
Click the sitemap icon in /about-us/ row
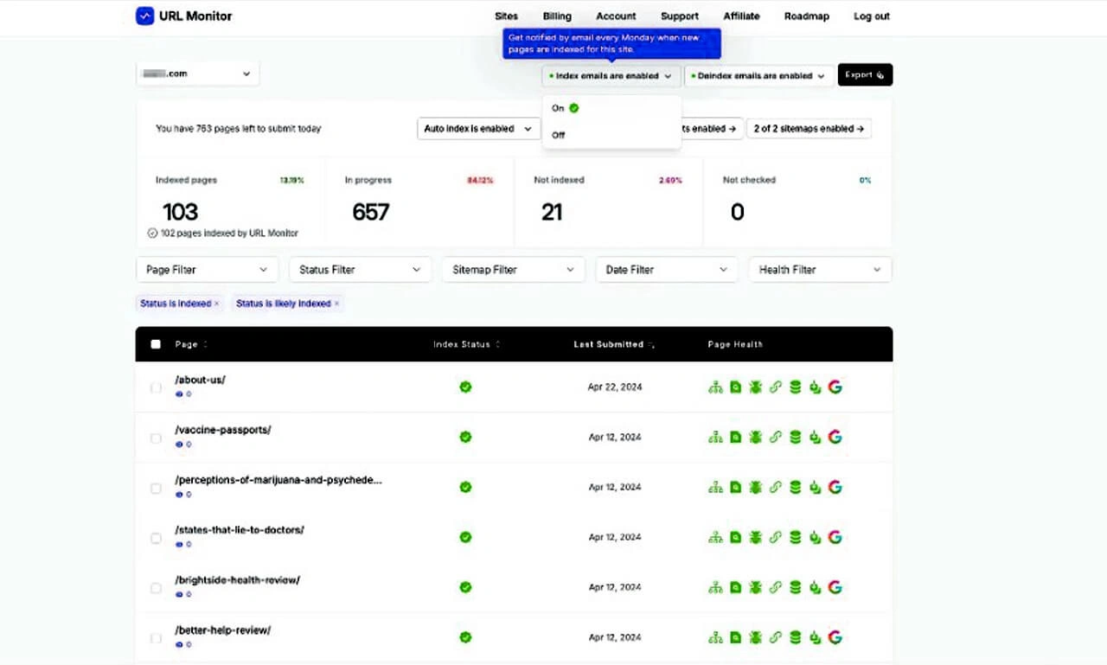pos(715,387)
